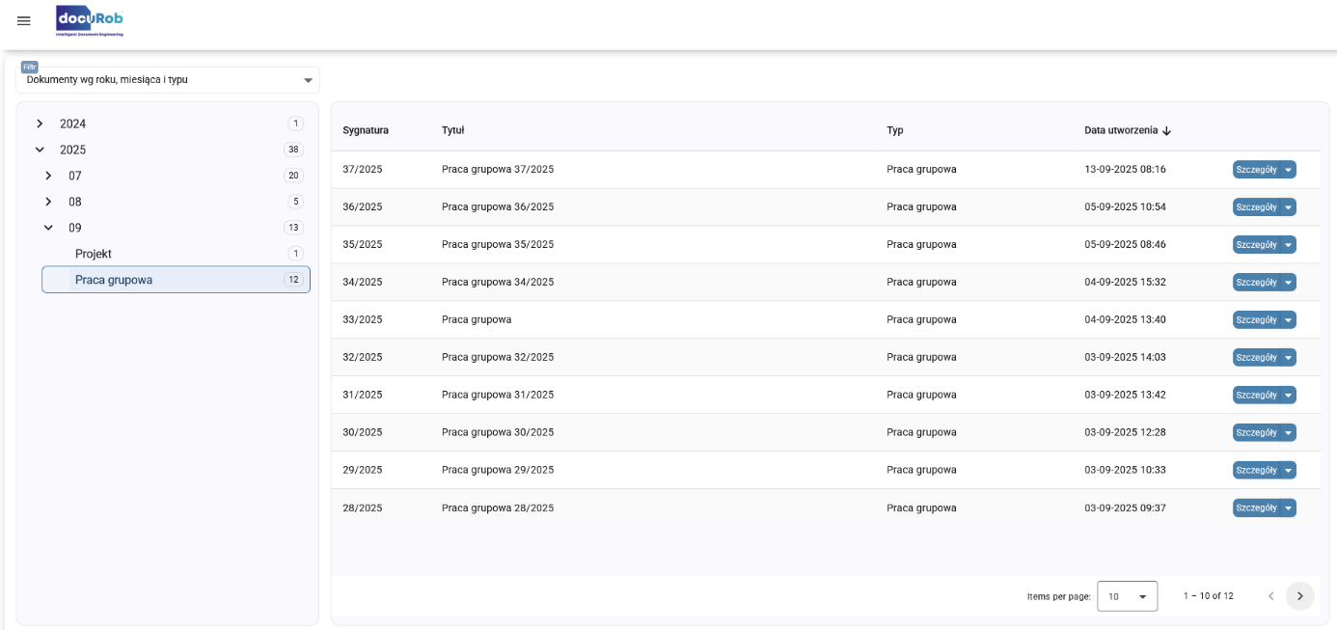
Task: Open dropdown arrow beside Szczegóły for 28/2025
Action: [1288, 508]
